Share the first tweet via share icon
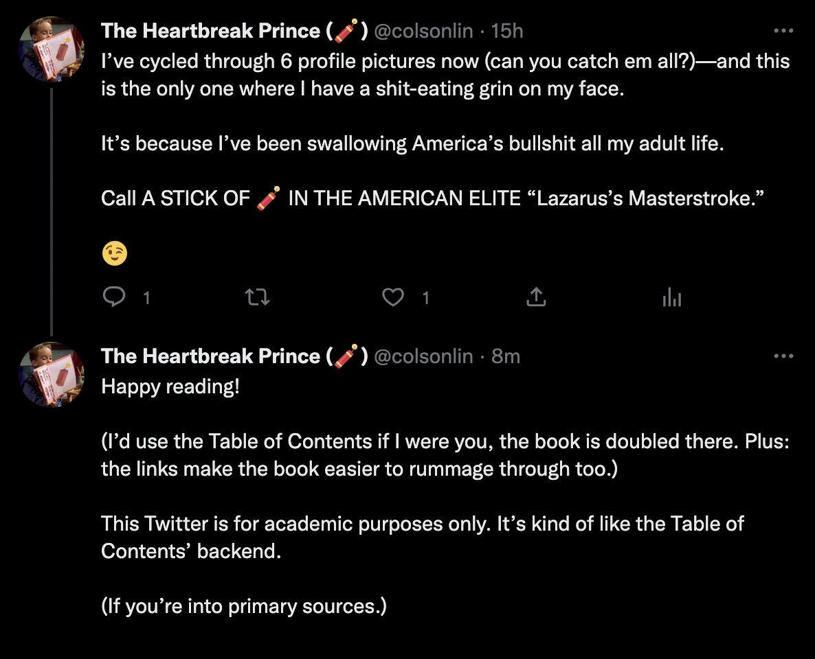Viewport: 815px width, 659px height. (535, 297)
